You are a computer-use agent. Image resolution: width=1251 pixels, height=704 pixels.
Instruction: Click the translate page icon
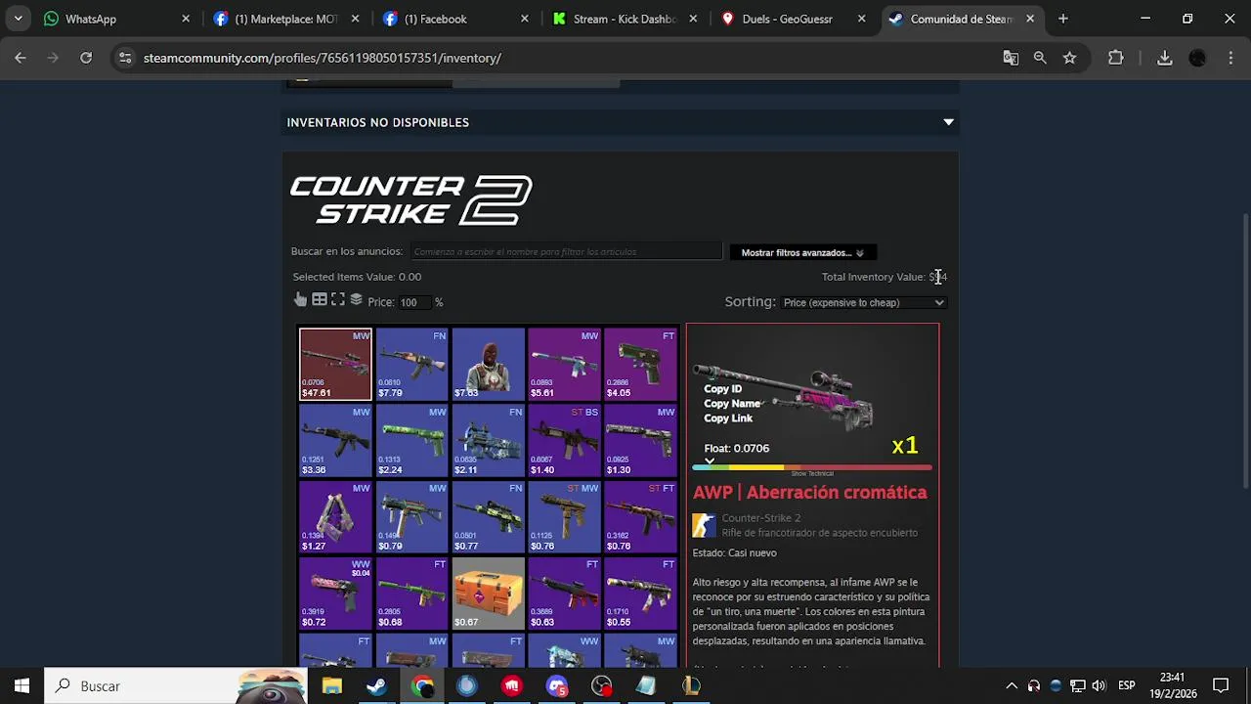1011,58
